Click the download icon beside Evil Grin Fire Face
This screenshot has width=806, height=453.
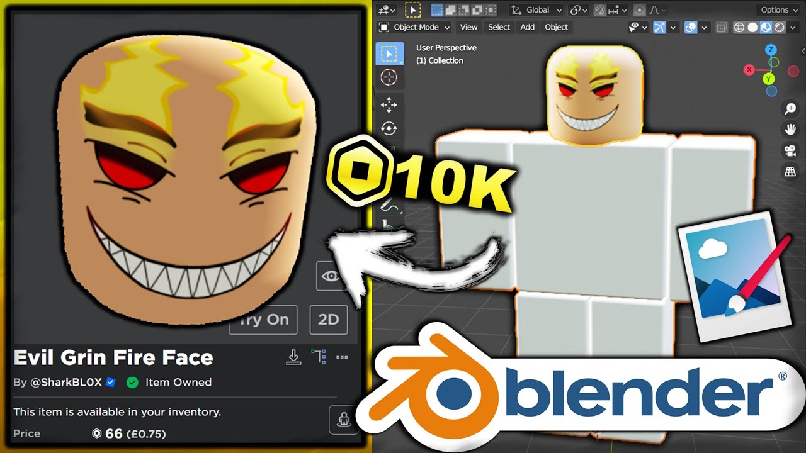[x=293, y=357]
